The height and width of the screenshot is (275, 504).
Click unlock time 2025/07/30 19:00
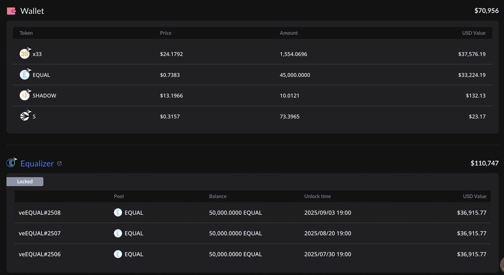(328, 254)
